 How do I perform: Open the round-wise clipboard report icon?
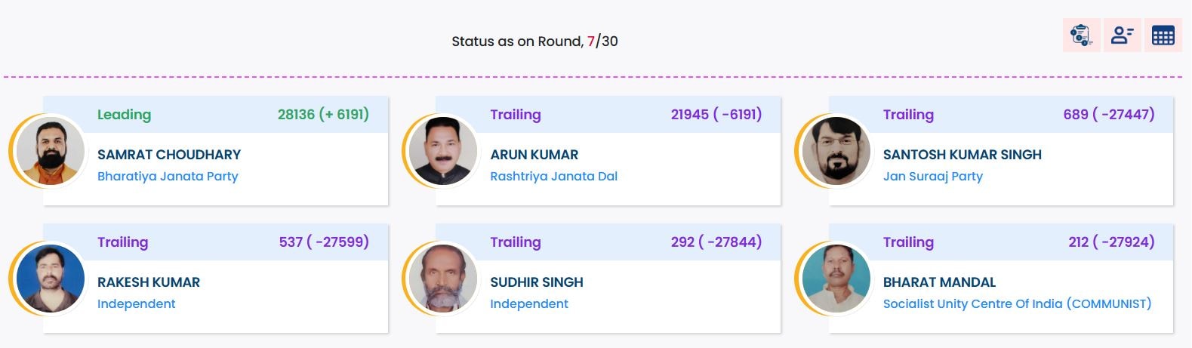1081,35
